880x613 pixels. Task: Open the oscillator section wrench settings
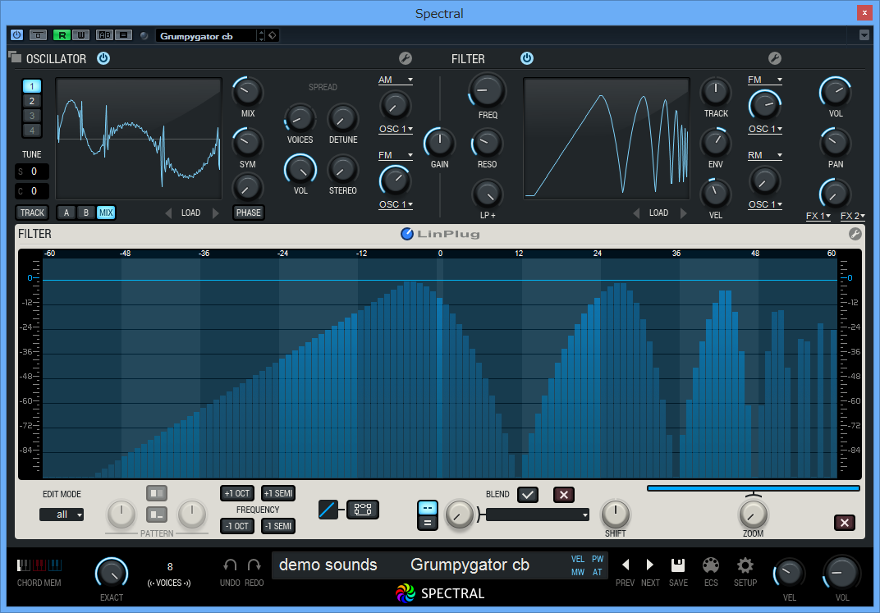pos(406,58)
